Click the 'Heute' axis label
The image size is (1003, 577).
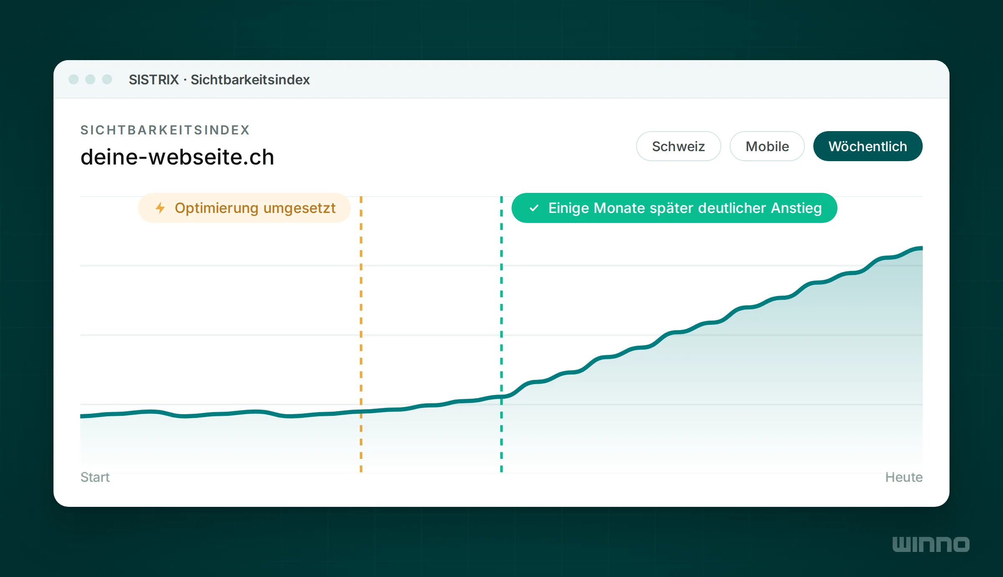[904, 477]
